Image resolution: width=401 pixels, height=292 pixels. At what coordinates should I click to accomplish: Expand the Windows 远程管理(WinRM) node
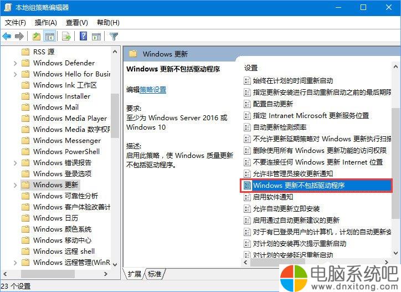15,263
